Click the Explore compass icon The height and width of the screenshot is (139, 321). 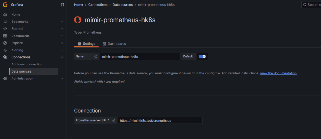[5, 43]
